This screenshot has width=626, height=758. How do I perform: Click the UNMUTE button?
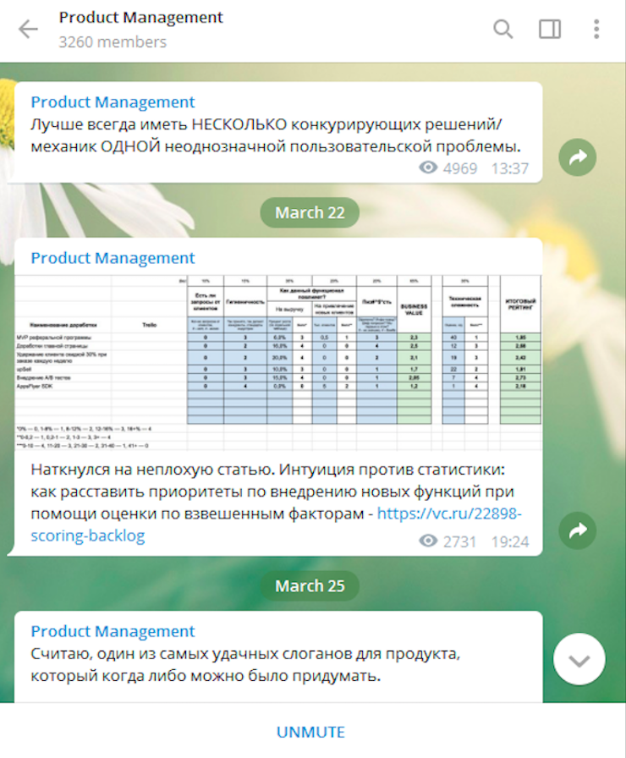tap(310, 732)
